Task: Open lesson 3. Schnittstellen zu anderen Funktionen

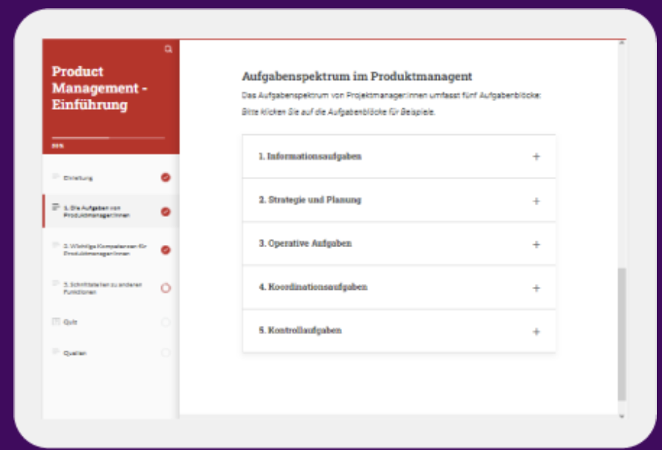Action: tap(111, 288)
